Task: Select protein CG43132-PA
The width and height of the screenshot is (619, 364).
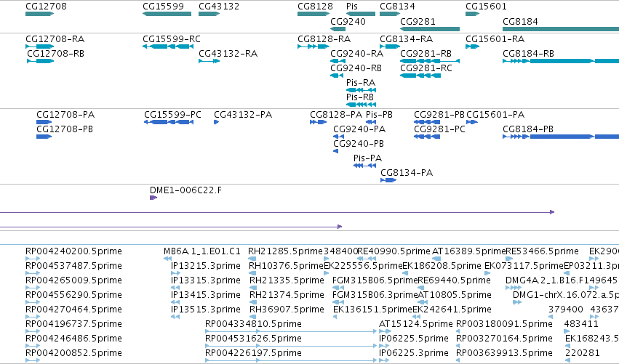Action: tap(216, 122)
